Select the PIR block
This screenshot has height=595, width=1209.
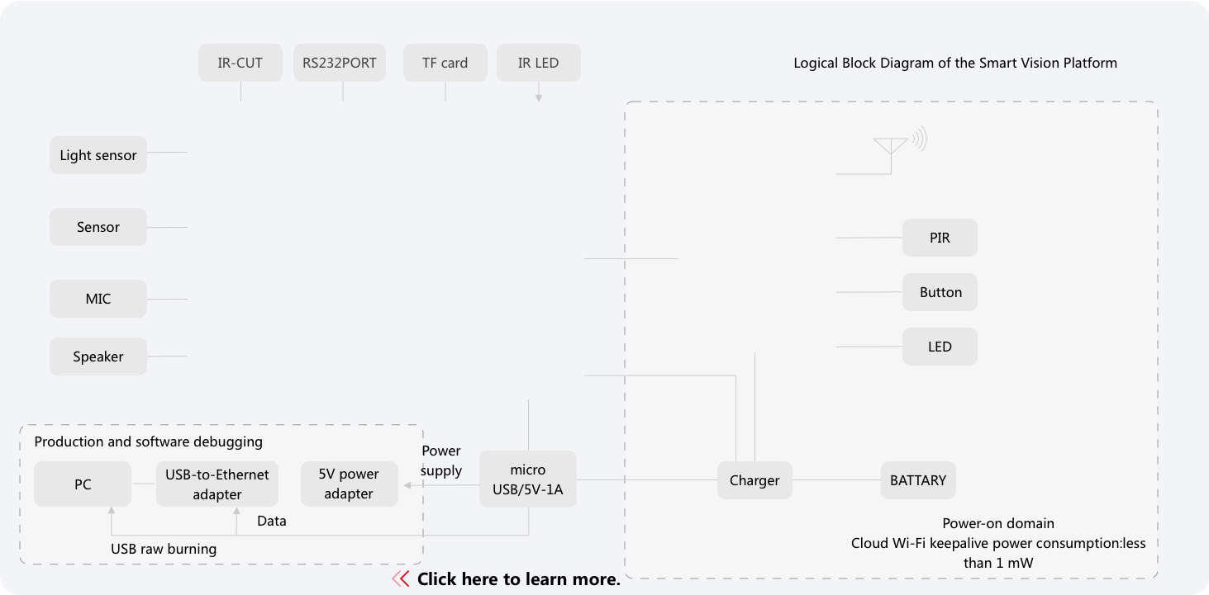(x=940, y=238)
